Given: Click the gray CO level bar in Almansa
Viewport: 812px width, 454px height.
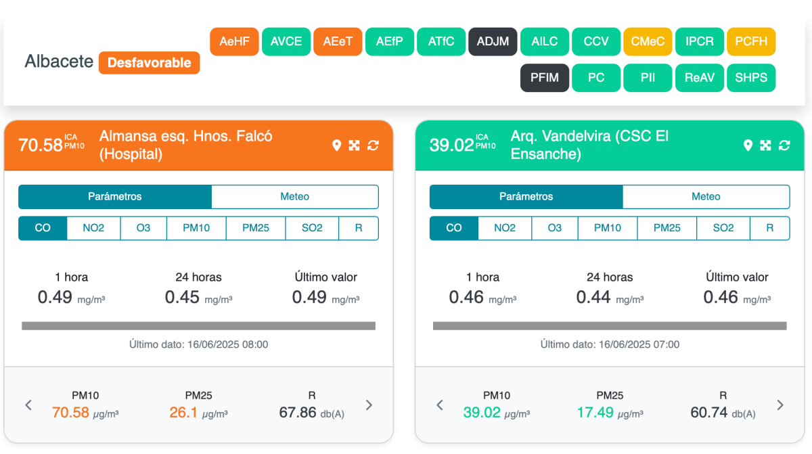Looking at the screenshot, I should pyautogui.click(x=198, y=326).
